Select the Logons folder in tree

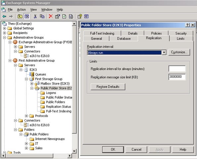(x=51, y=93)
